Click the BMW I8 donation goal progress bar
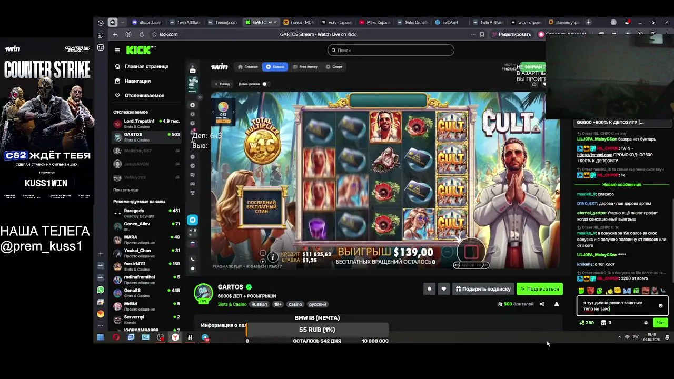Image resolution: width=674 pixels, height=379 pixels. (317, 330)
